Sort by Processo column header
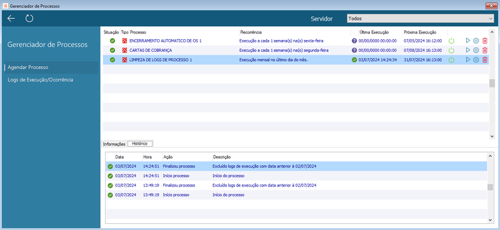This screenshot has height=230, width=500. click(138, 32)
